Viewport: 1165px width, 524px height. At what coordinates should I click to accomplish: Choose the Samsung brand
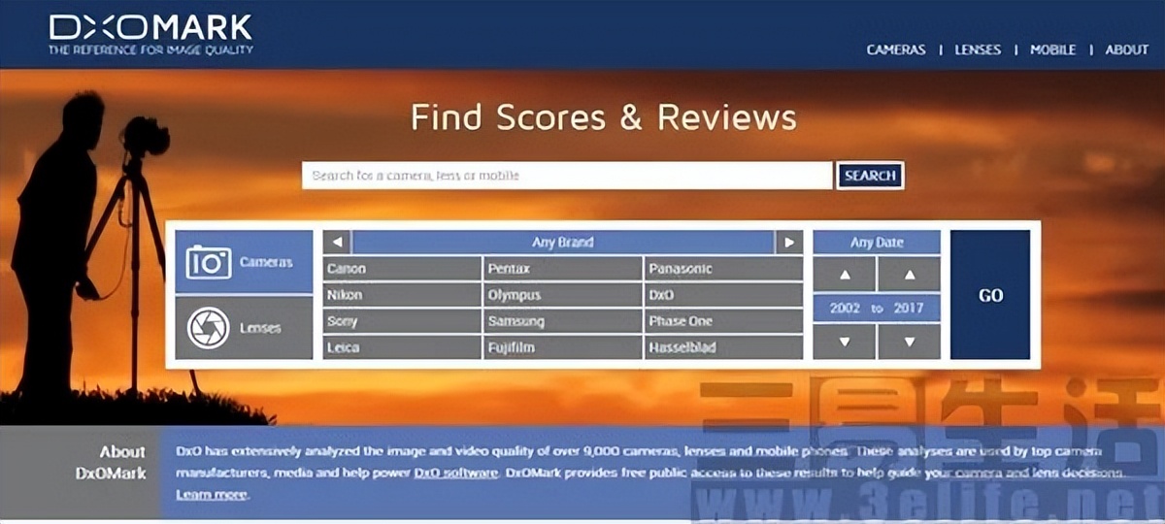pos(562,321)
